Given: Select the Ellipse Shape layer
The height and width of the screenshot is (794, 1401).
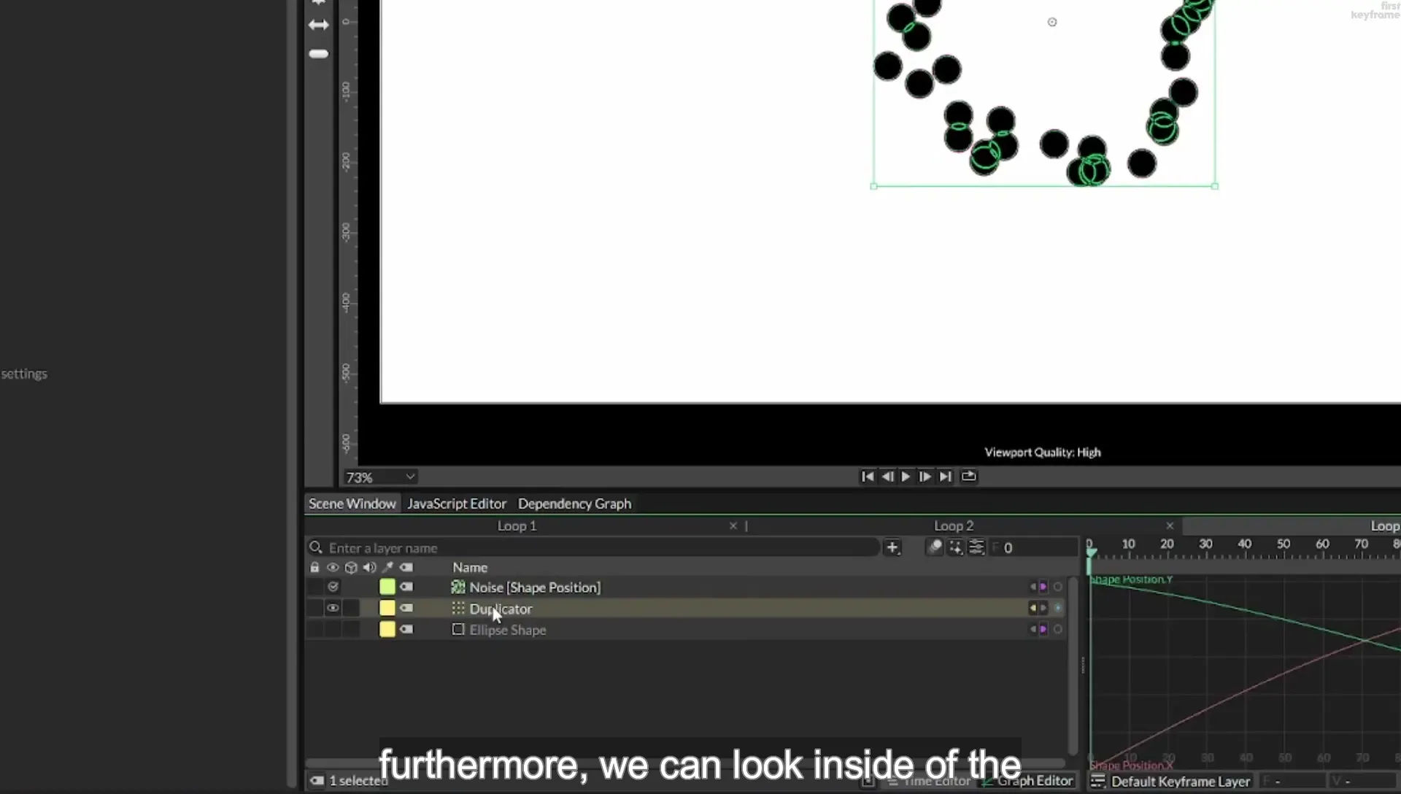Looking at the screenshot, I should [x=507, y=630].
